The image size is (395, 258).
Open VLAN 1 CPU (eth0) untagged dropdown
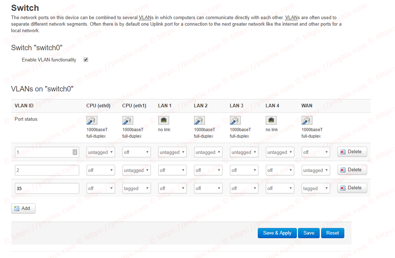(101, 152)
